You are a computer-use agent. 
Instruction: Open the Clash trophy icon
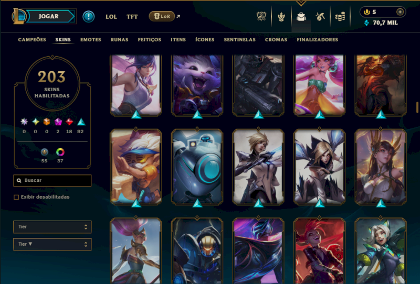[261, 17]
